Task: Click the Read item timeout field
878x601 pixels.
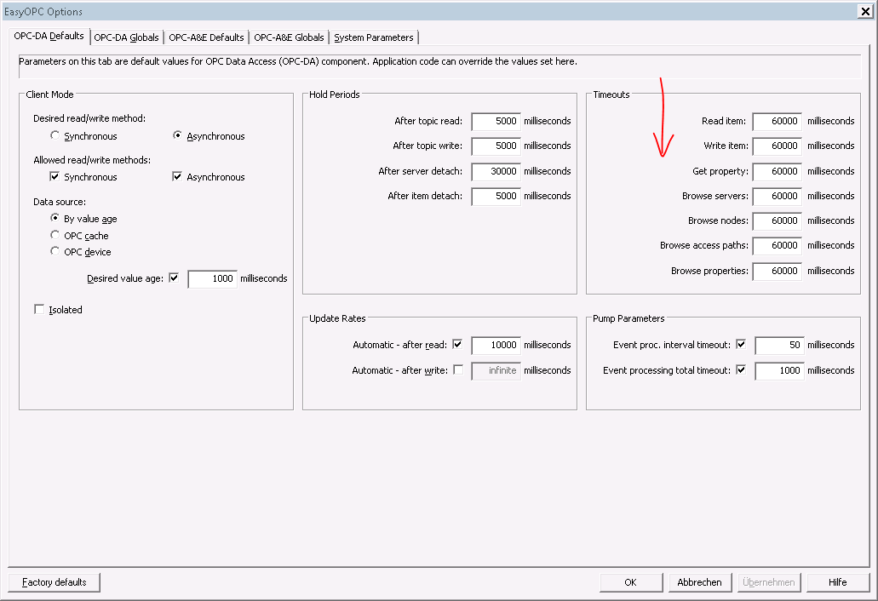Action: point(778,122)
